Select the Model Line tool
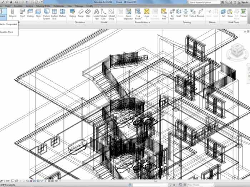This screenshot has height=187, width=250. click(x=104, y=14)
